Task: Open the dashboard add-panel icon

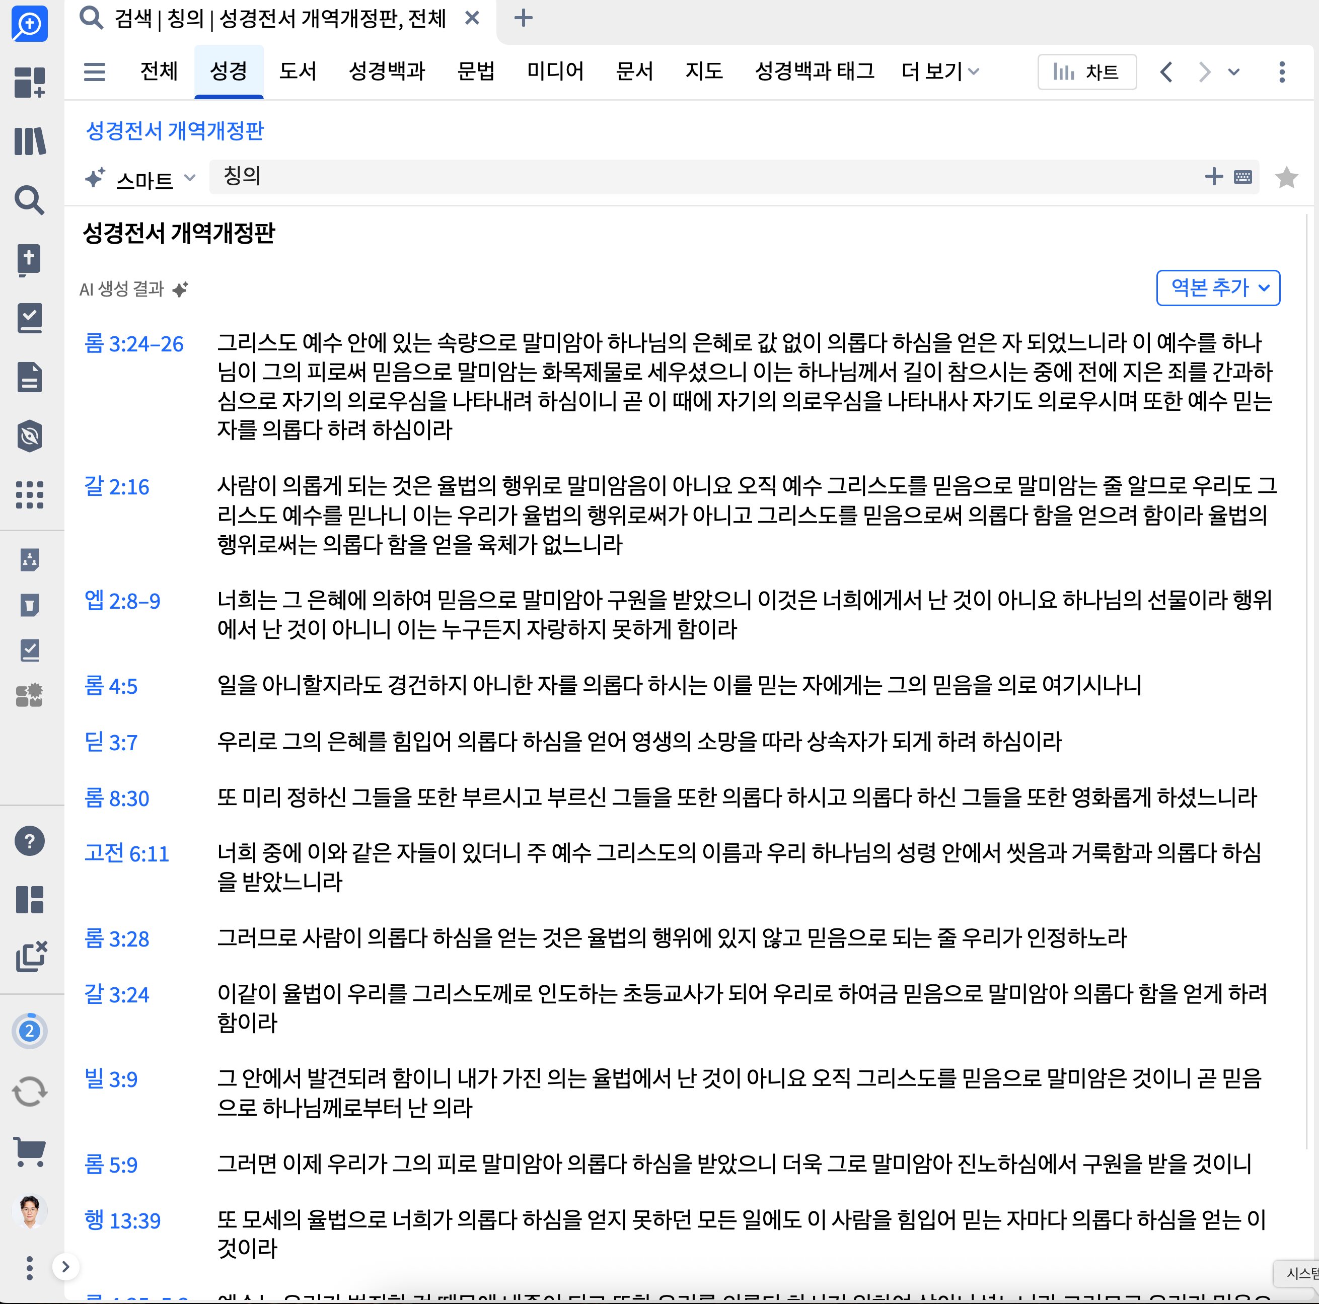Action: click(x=29, y=82)
